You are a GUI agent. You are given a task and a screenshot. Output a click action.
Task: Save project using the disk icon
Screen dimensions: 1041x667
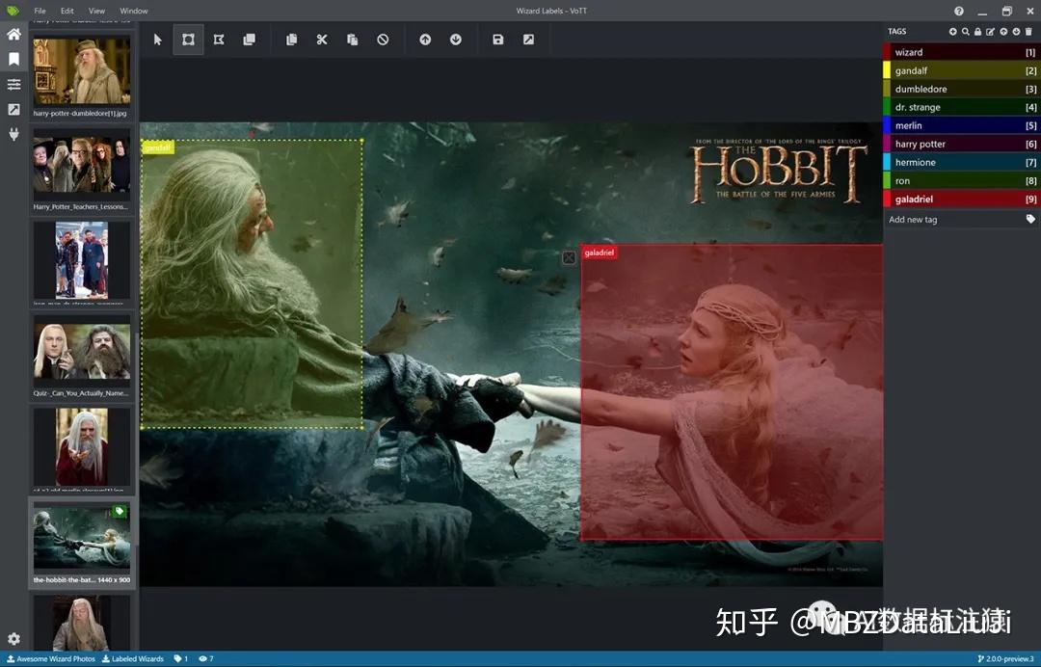click(x=498, y=40)
